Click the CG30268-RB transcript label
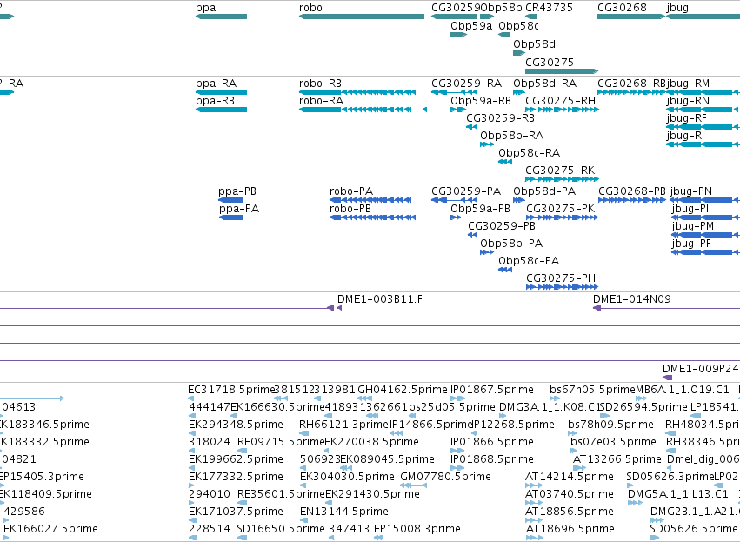The height and width of the screenshot is (542, 740). click(x=631, y=84)
